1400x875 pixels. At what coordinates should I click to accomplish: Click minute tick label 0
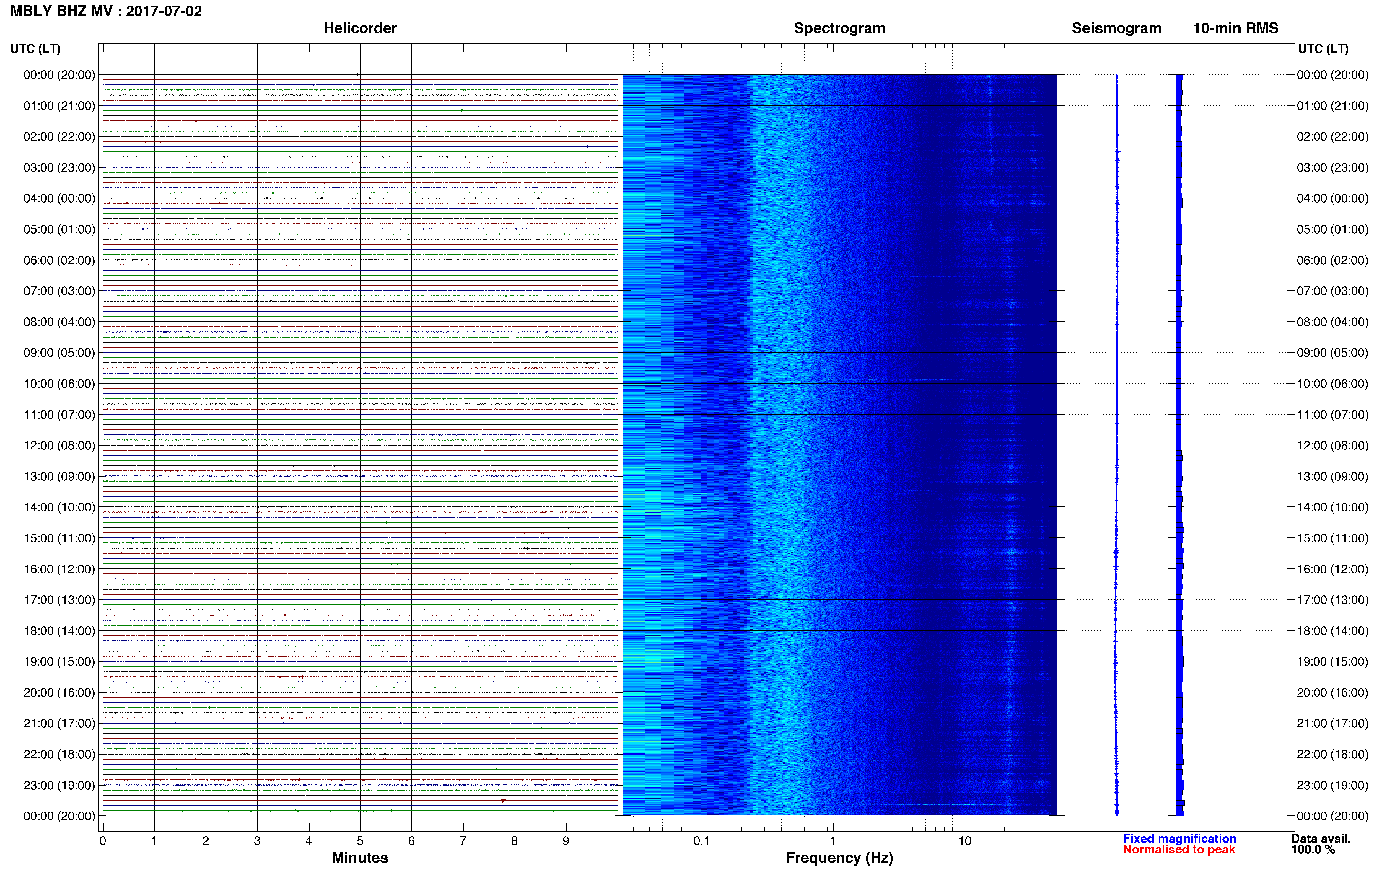point(102,841)
